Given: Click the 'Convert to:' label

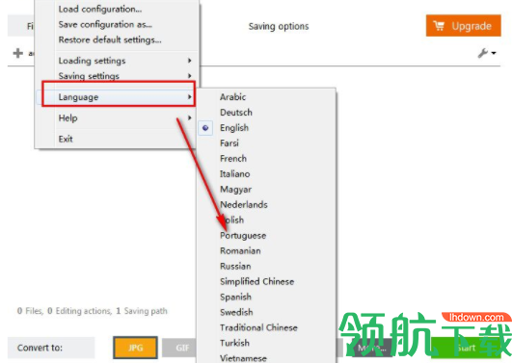Looking at the screenshot, I should pyautogui.click(x=40, y=348).
